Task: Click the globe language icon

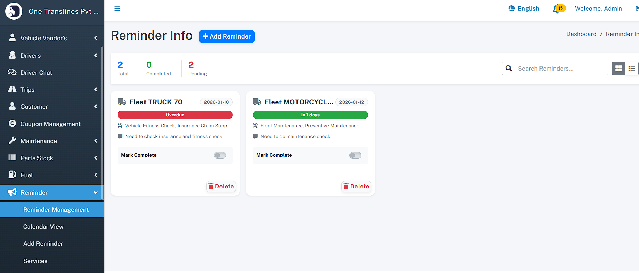Action: click(512, 9)
